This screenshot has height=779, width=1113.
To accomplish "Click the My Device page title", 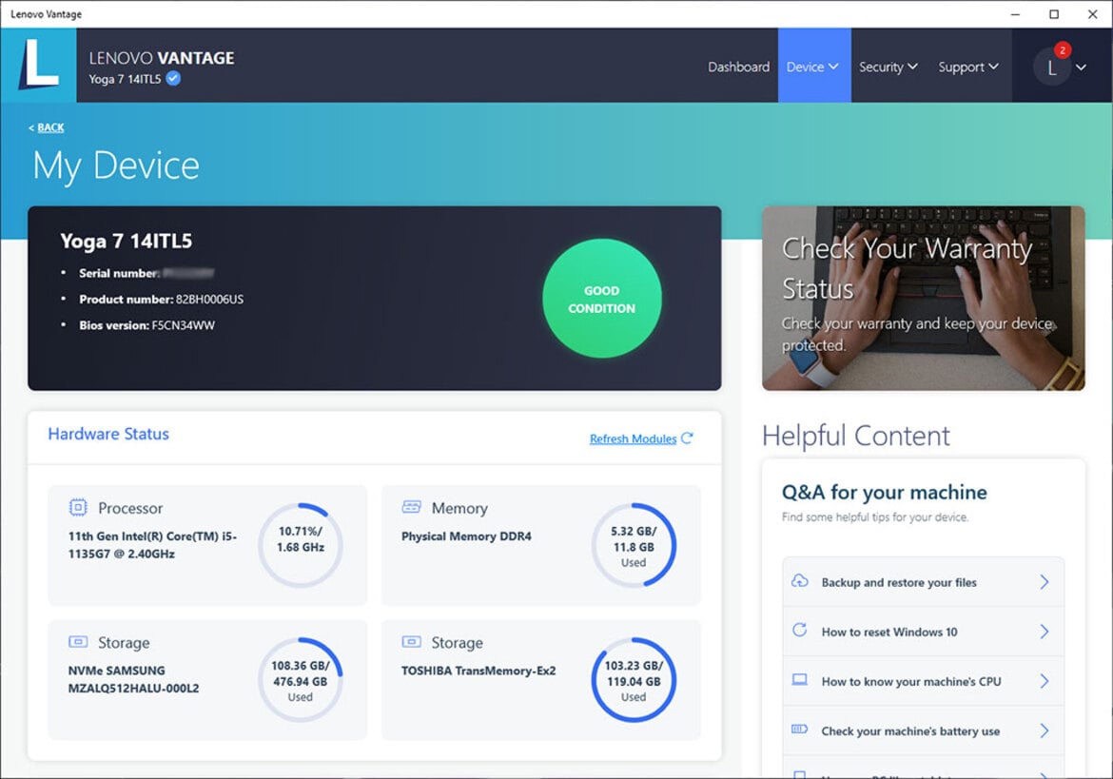I will (x=116, y=166).
